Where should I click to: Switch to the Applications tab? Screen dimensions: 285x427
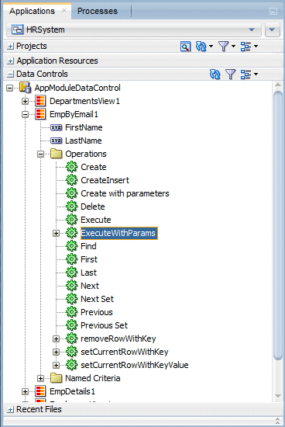(32, 11)
